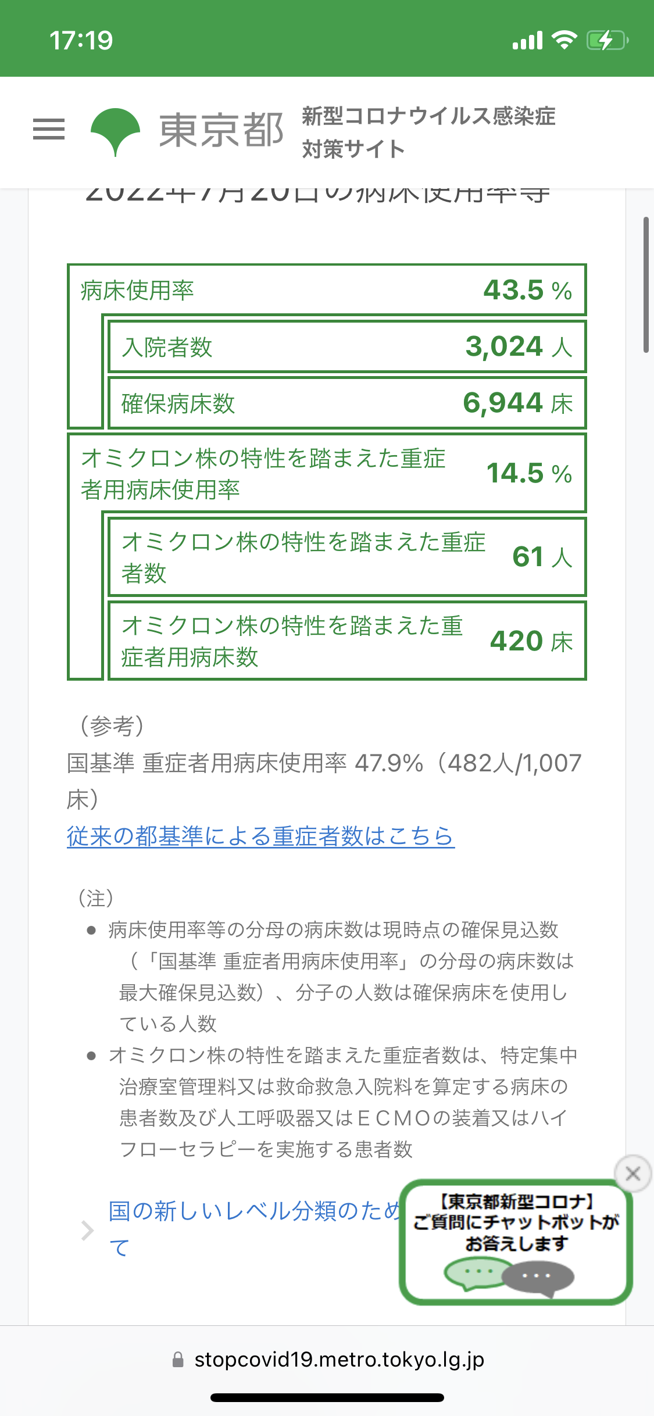Select the 入院者数 3,024人 row

coord(347,347)
